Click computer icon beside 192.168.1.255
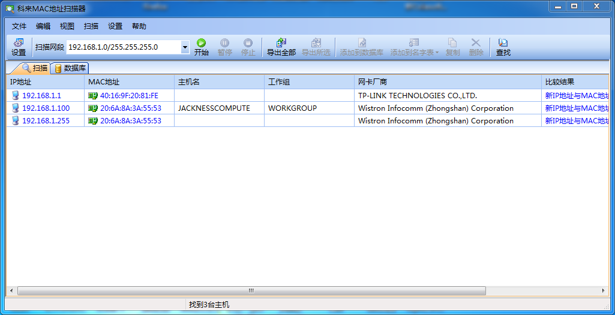The width and height of the screenshot is (615, 315). (x=15, y=120)
